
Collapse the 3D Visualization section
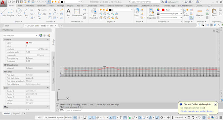(48, 65)
